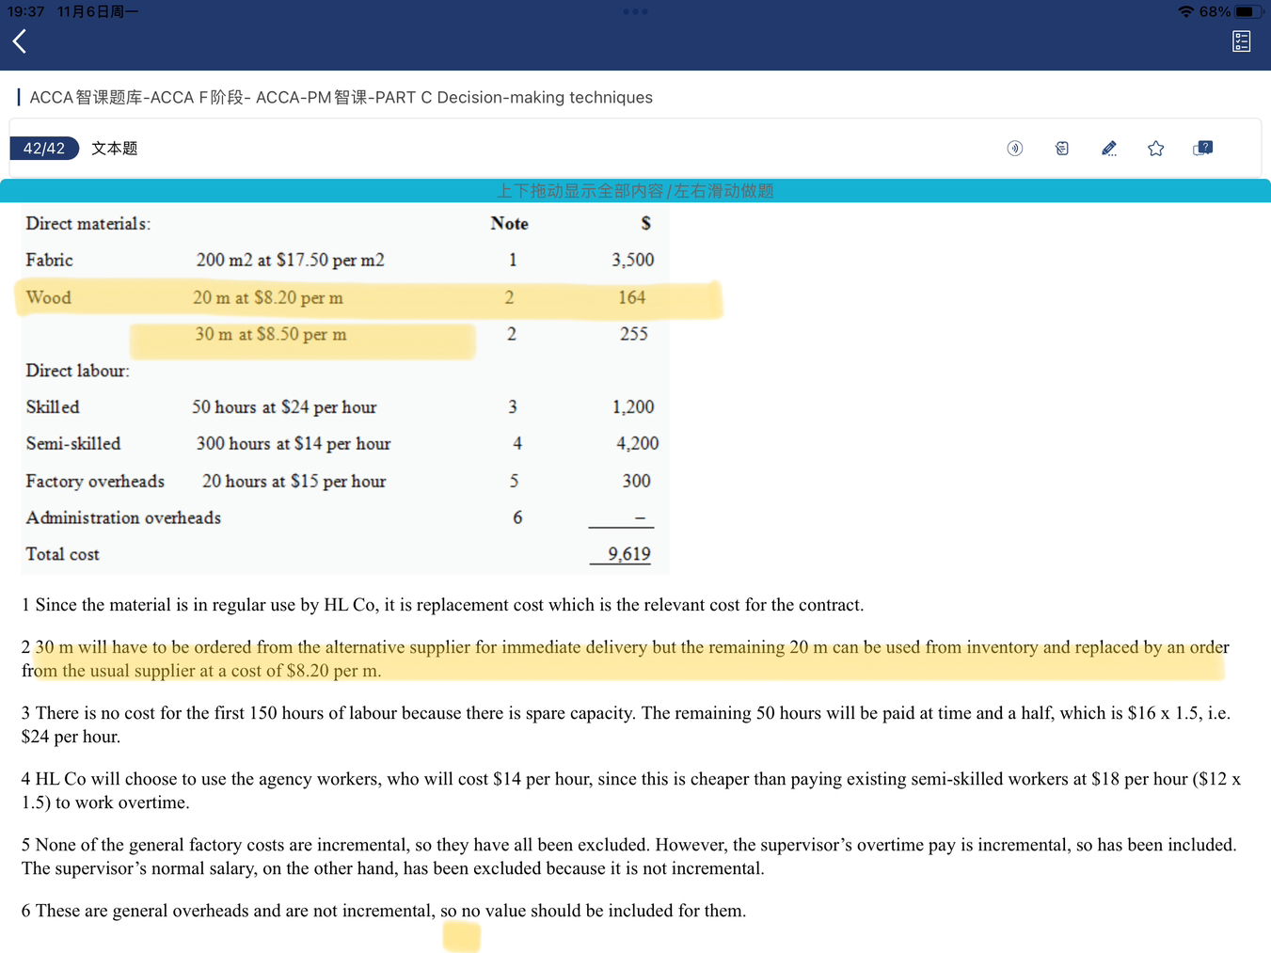Open the answer sheet list icon
Image resolution: width=1271 pixels, height=953 pixels.
[1241, 41]
